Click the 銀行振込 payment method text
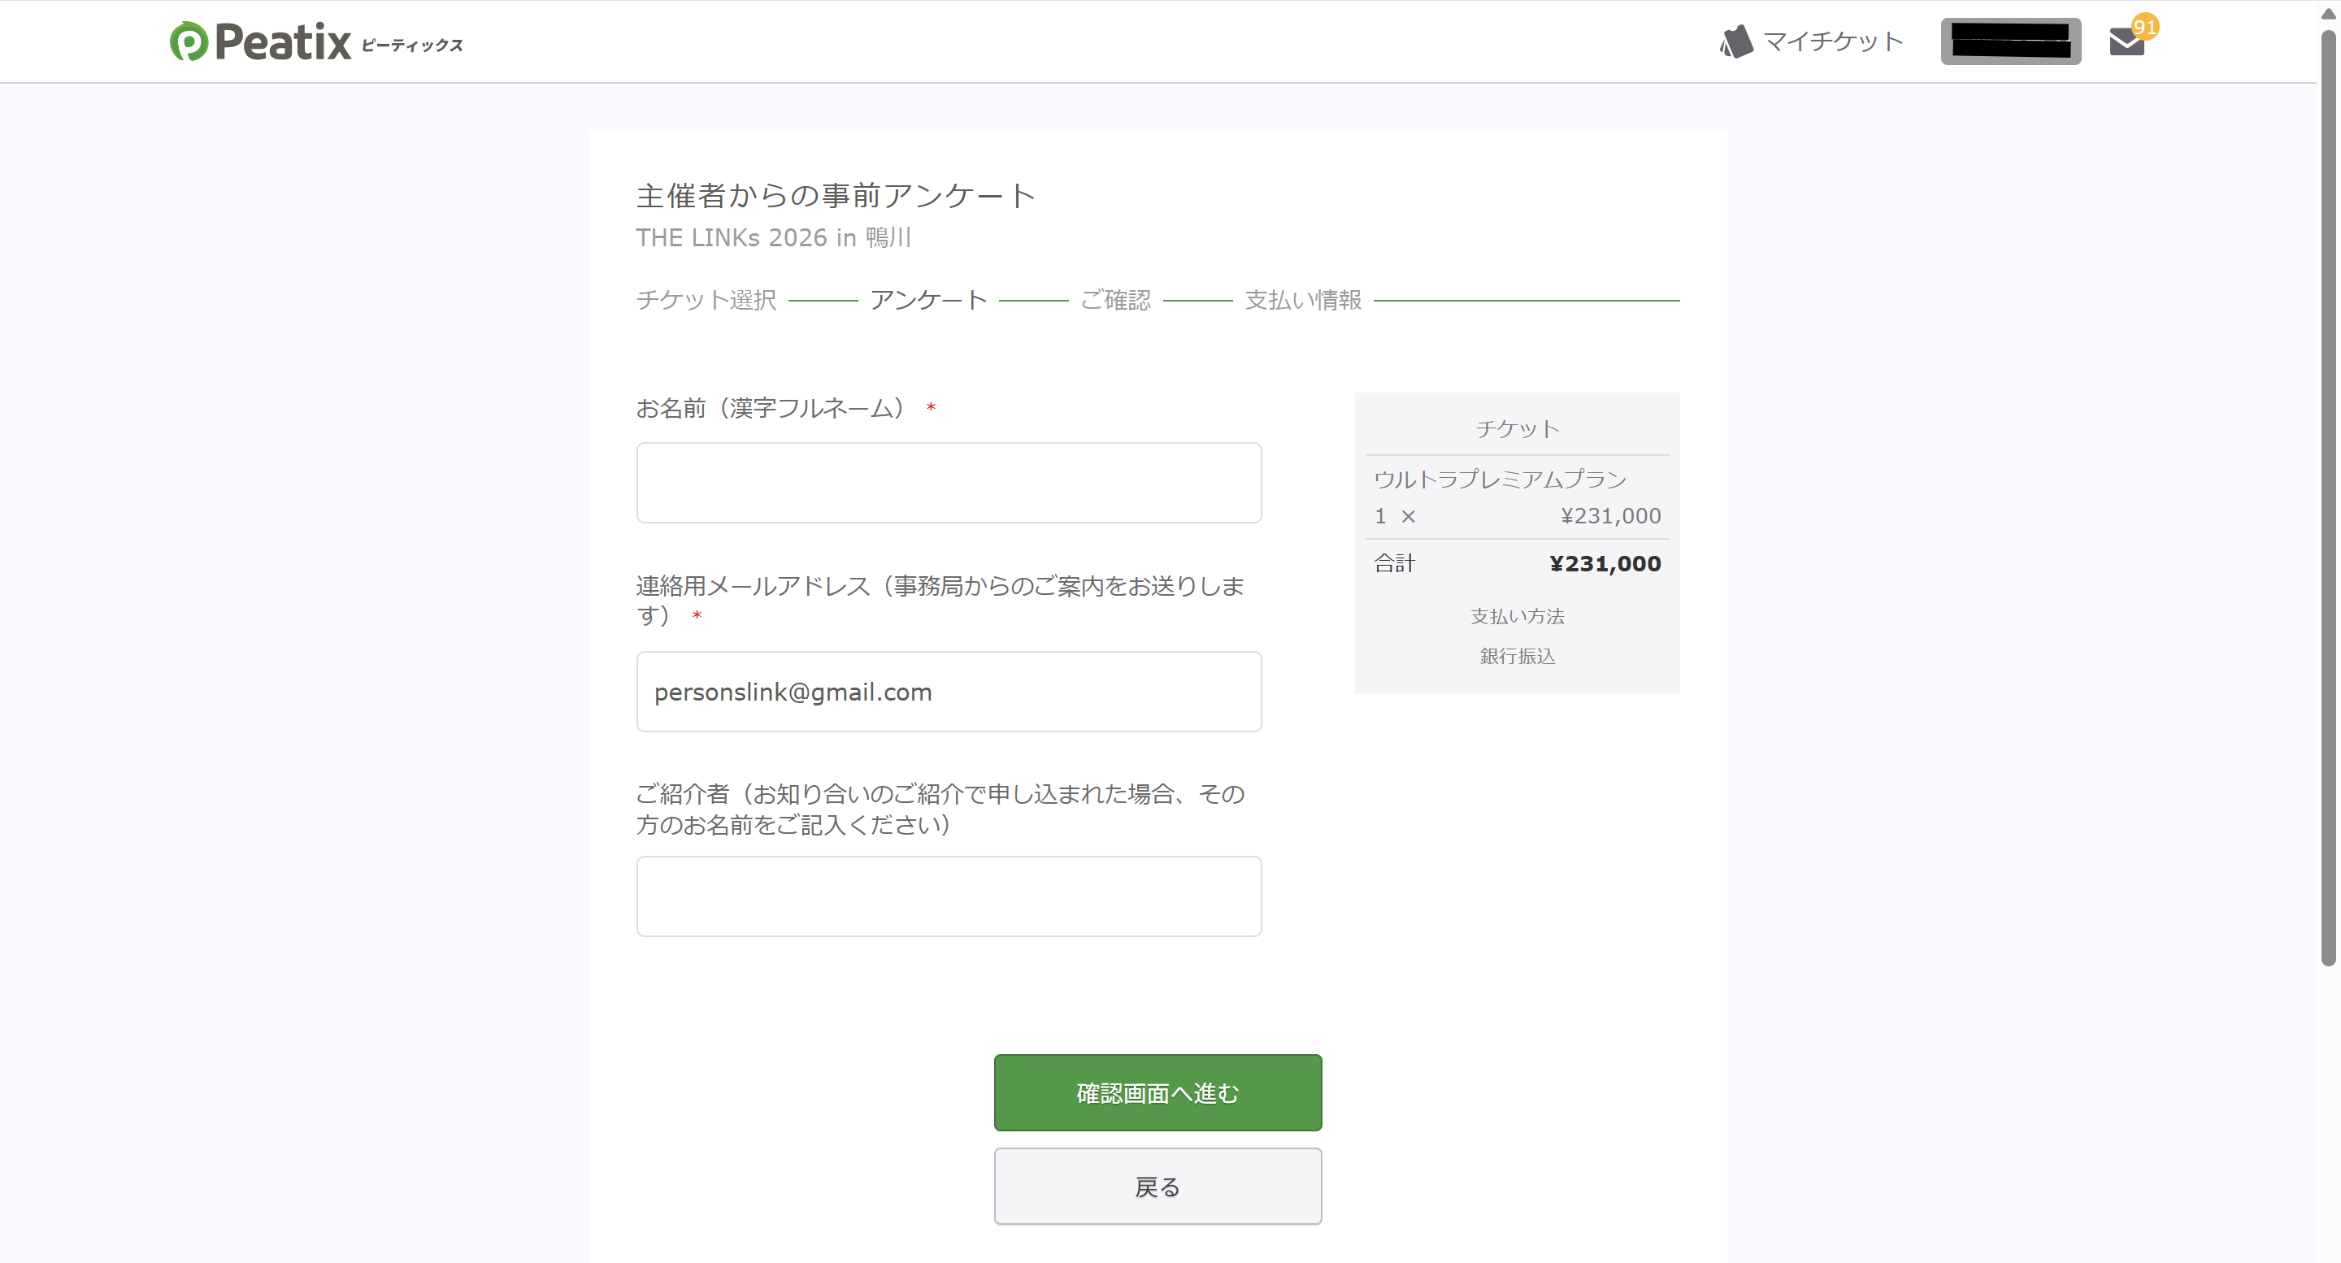 [1518, 656]
